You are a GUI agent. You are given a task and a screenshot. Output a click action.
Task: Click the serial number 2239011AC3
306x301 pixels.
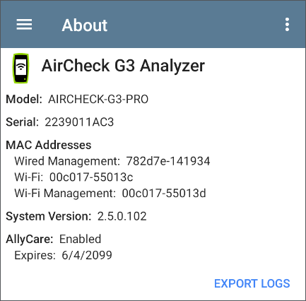pyautogui.click(x=79, y=122)
